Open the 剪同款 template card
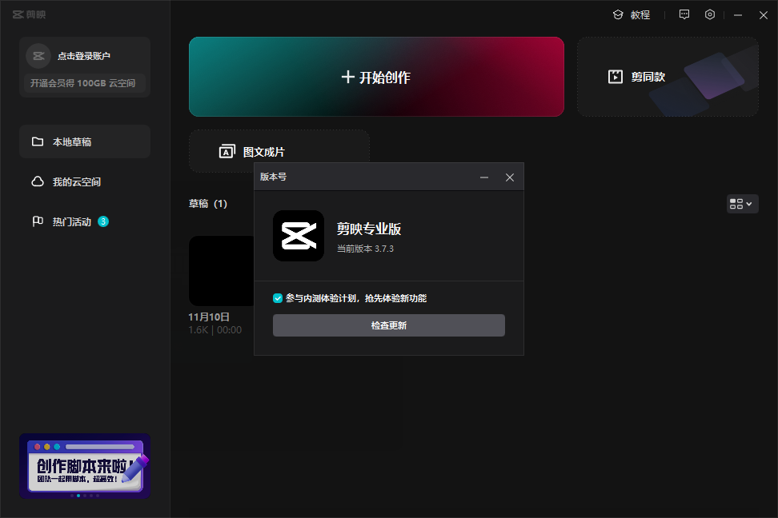The image size is (778, 518). point(668,77)
